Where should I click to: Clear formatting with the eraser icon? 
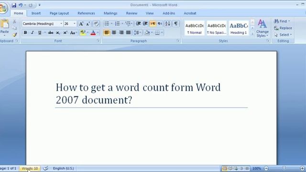(96, 24)
